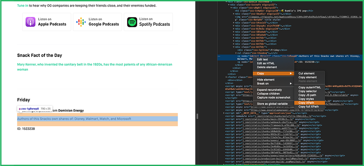Choose Copy styles
This screenshot has width=364, height=166.
306,99
